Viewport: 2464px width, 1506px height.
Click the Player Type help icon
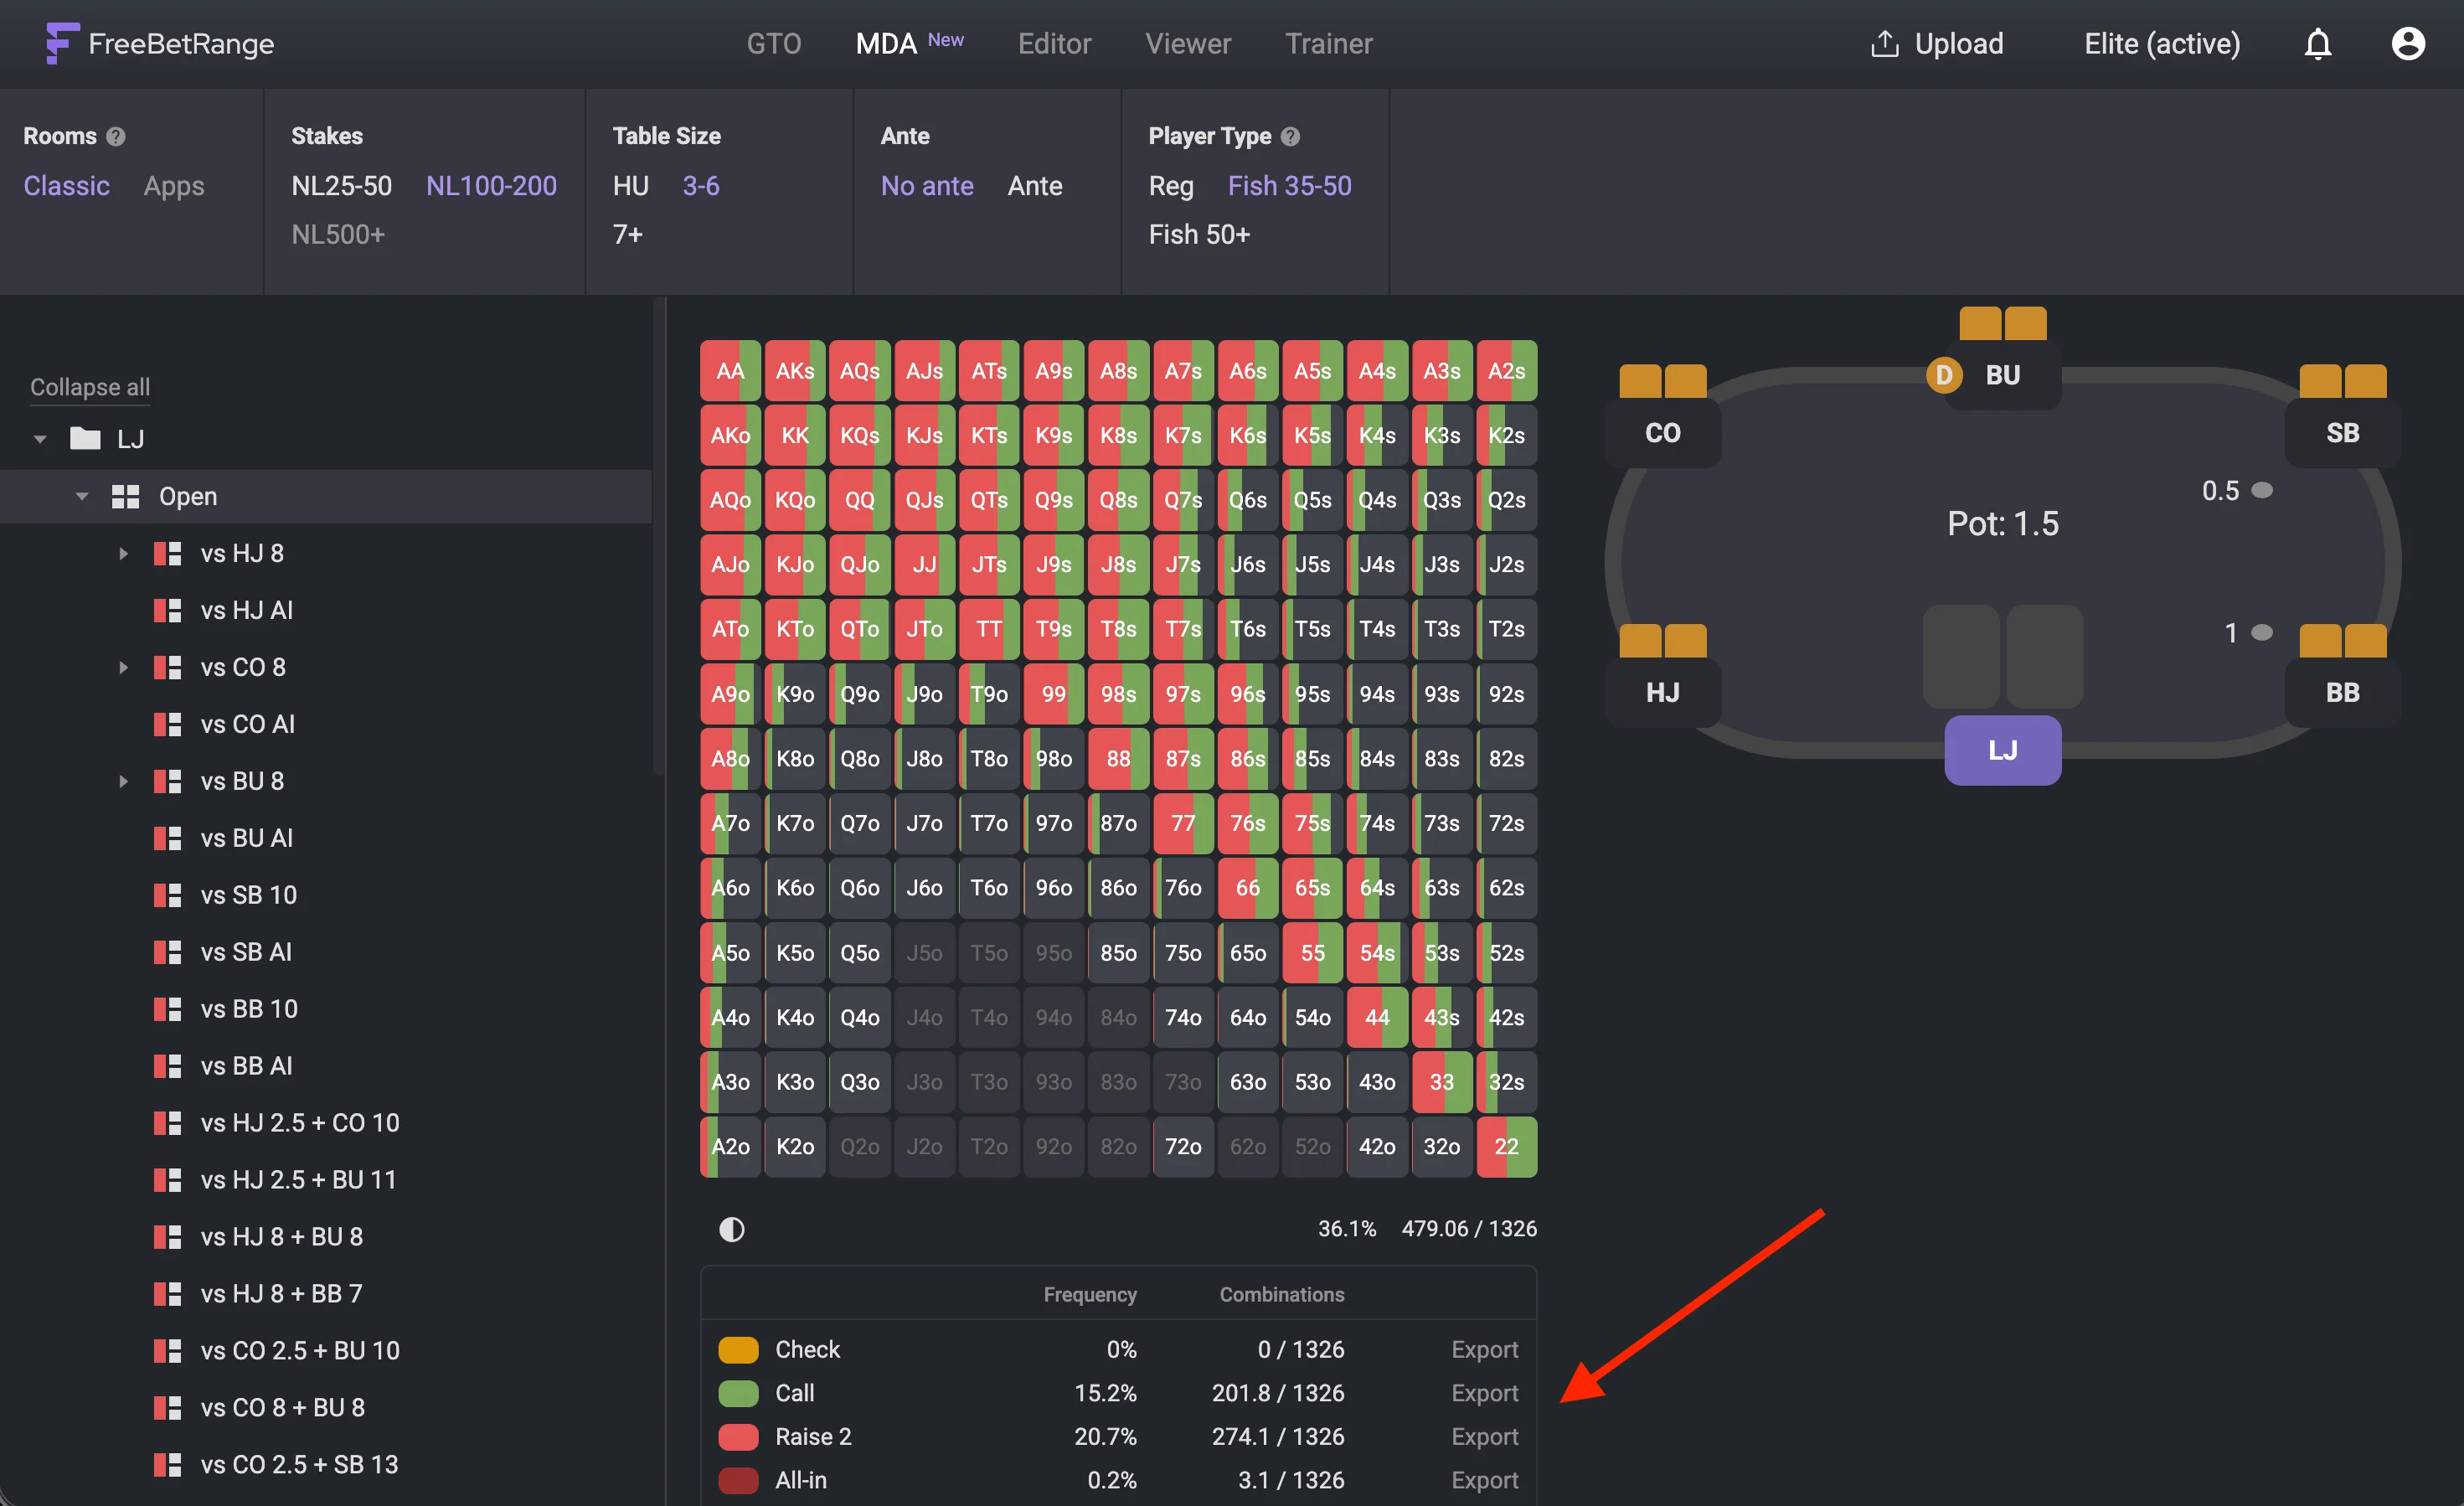point(1290,137)
